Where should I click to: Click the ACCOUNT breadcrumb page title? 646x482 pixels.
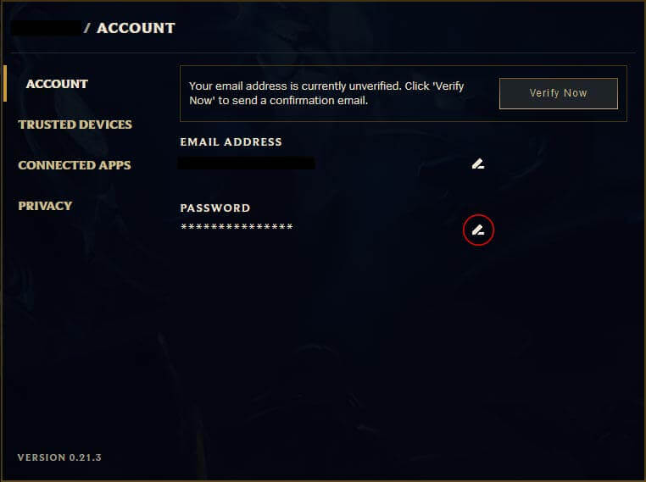136,28
